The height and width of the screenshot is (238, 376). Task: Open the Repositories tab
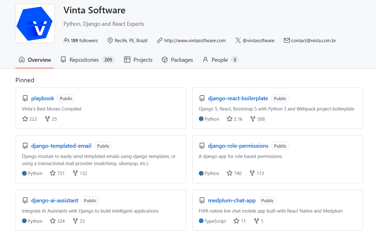87,60
